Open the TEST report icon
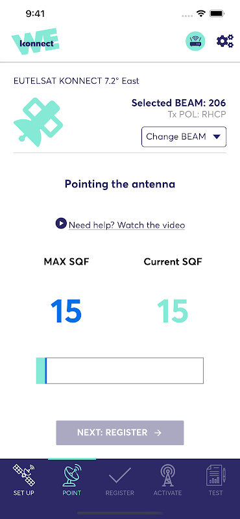Viewport: 240px width, 519px height. click(x=215, y=475)
